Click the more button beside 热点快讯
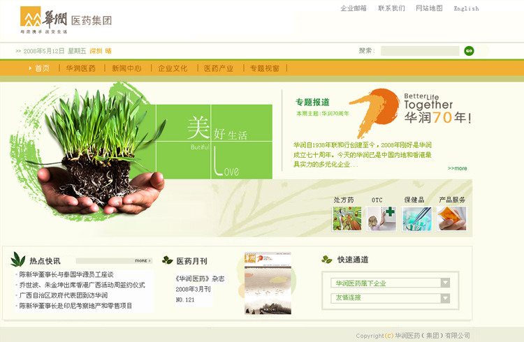The image size is (524, 342). [x=143, y=260]
